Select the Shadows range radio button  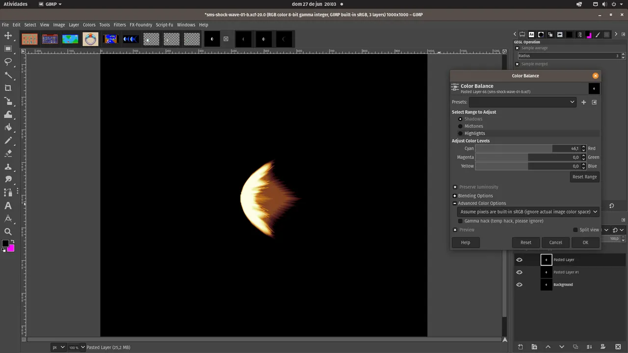[x=460, y=119]
